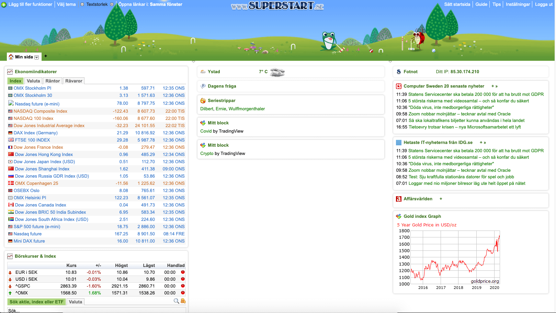Open the Guide link
This screenshot has width=556, height=313.
(481, 4)
